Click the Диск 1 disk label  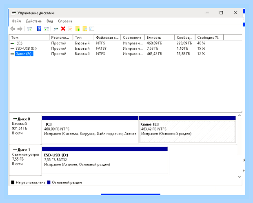[24, 150]
